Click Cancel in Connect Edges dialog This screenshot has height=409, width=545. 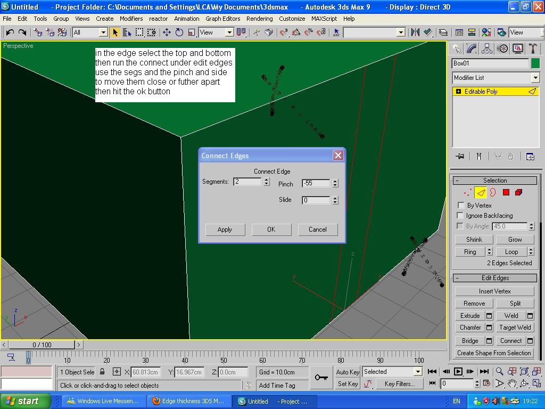(318, 230)
